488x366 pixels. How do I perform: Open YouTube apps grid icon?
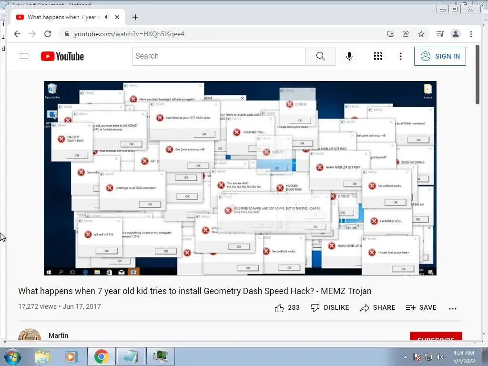coord(378,56)
